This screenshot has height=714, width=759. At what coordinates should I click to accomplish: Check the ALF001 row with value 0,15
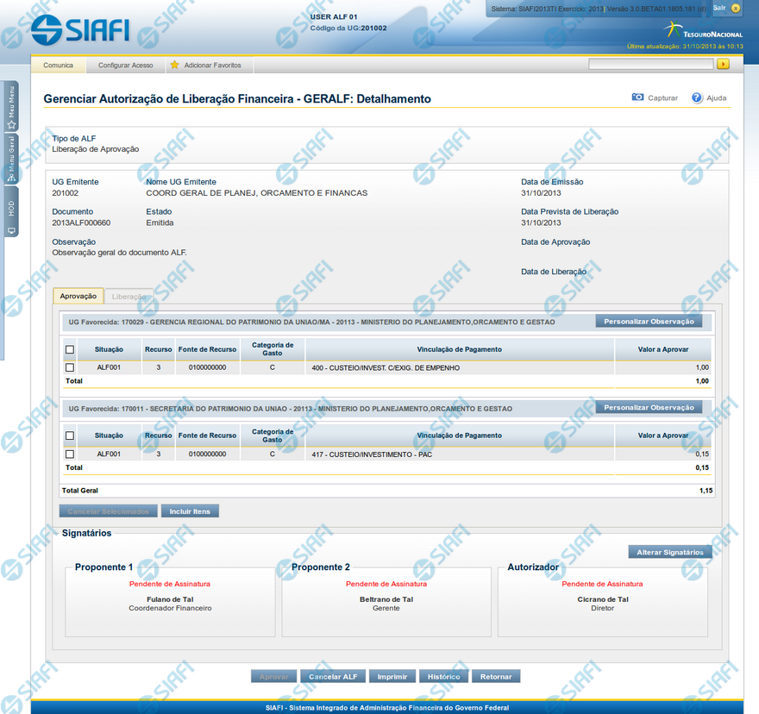[70, 454]
